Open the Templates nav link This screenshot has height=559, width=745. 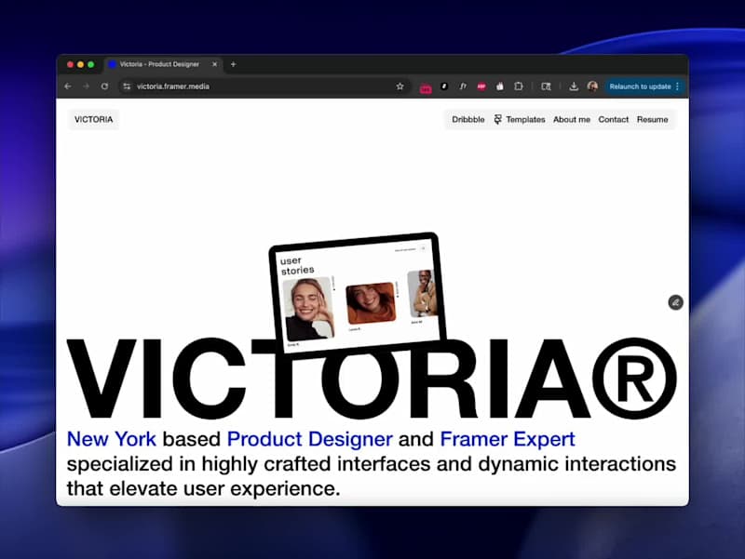point(525,120)
